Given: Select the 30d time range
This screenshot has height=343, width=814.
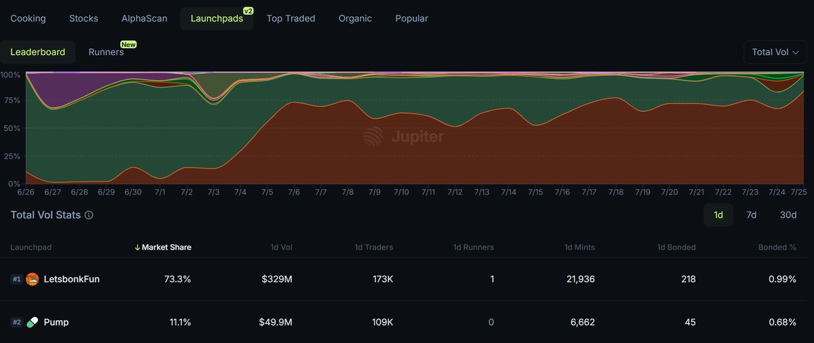Looking at the screenshot, I should (788, 215).
